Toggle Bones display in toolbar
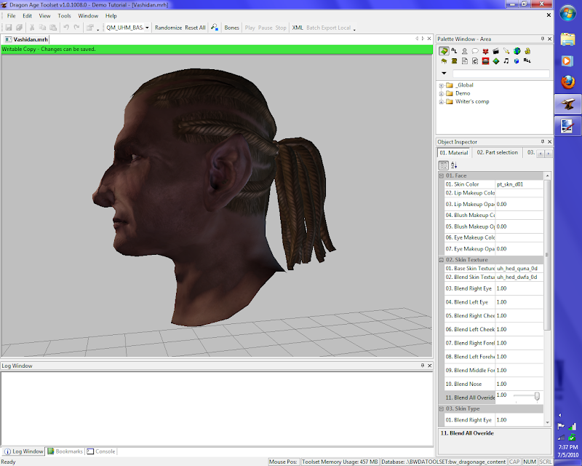 click(231, 28)
